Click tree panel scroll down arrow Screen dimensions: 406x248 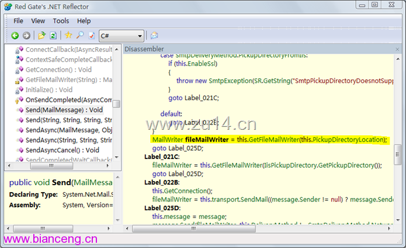click(116, 157)
